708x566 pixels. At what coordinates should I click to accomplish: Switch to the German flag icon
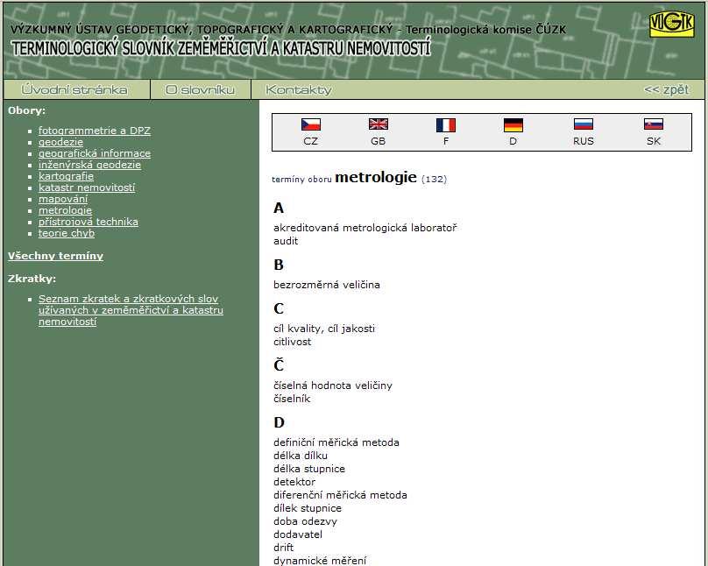pyautogui.click(x=513, y=125)
